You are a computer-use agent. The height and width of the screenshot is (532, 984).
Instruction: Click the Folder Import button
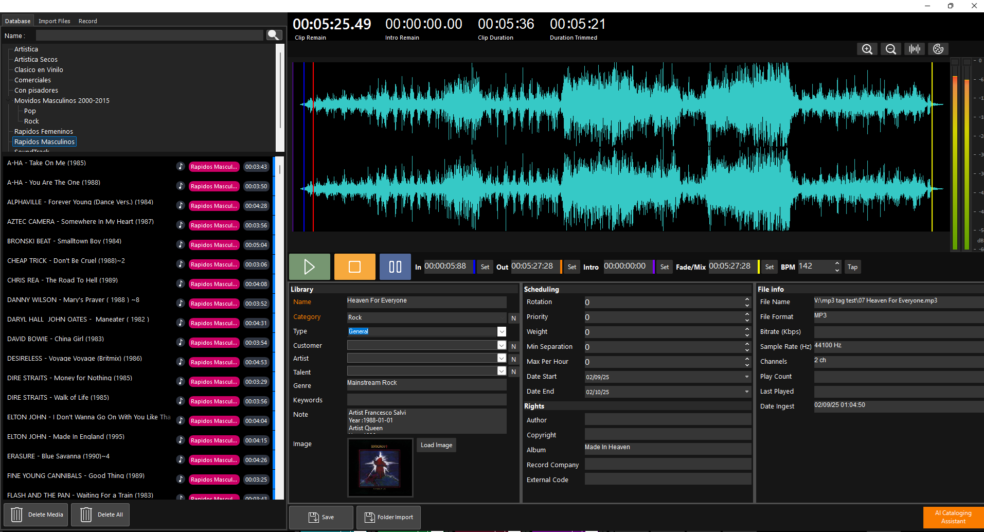coord(388,517)
